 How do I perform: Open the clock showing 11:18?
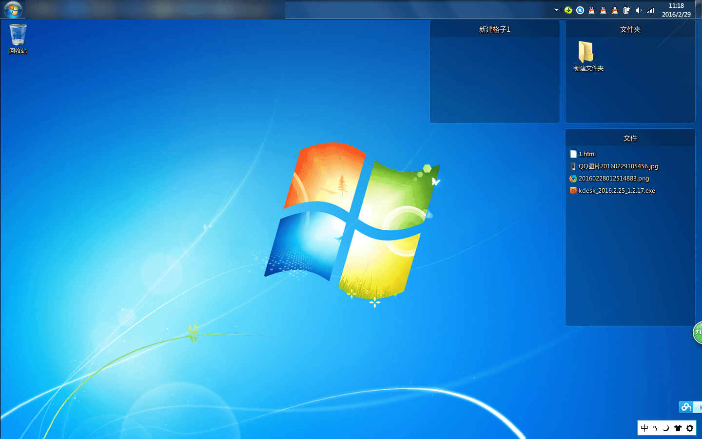point(676,10)
